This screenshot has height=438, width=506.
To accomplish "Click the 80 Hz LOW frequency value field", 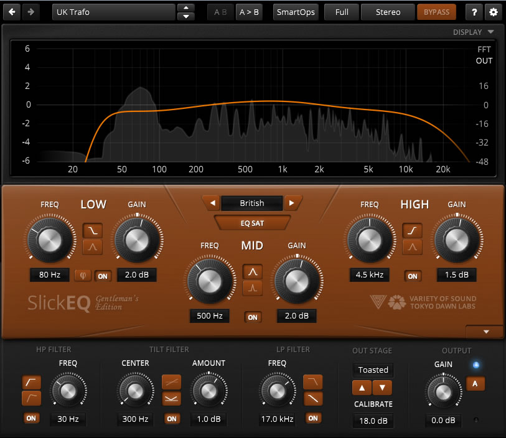I will (x=50, y=275).
